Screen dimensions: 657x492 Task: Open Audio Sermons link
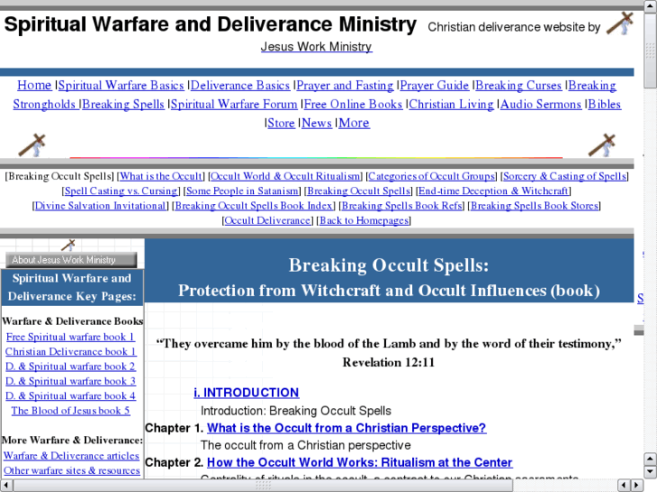[x=541, y=104]
